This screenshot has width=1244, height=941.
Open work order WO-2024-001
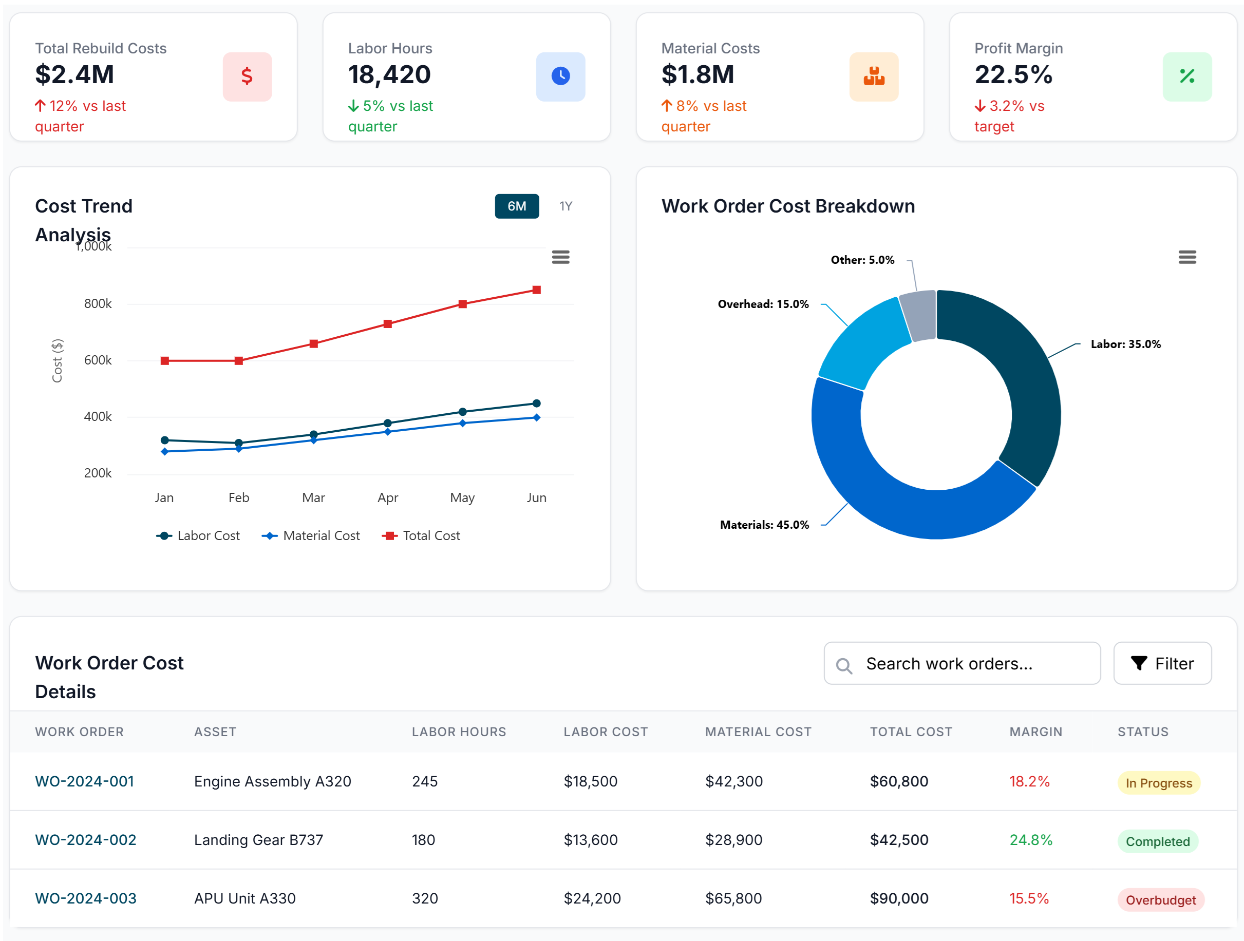pos(84,781)
